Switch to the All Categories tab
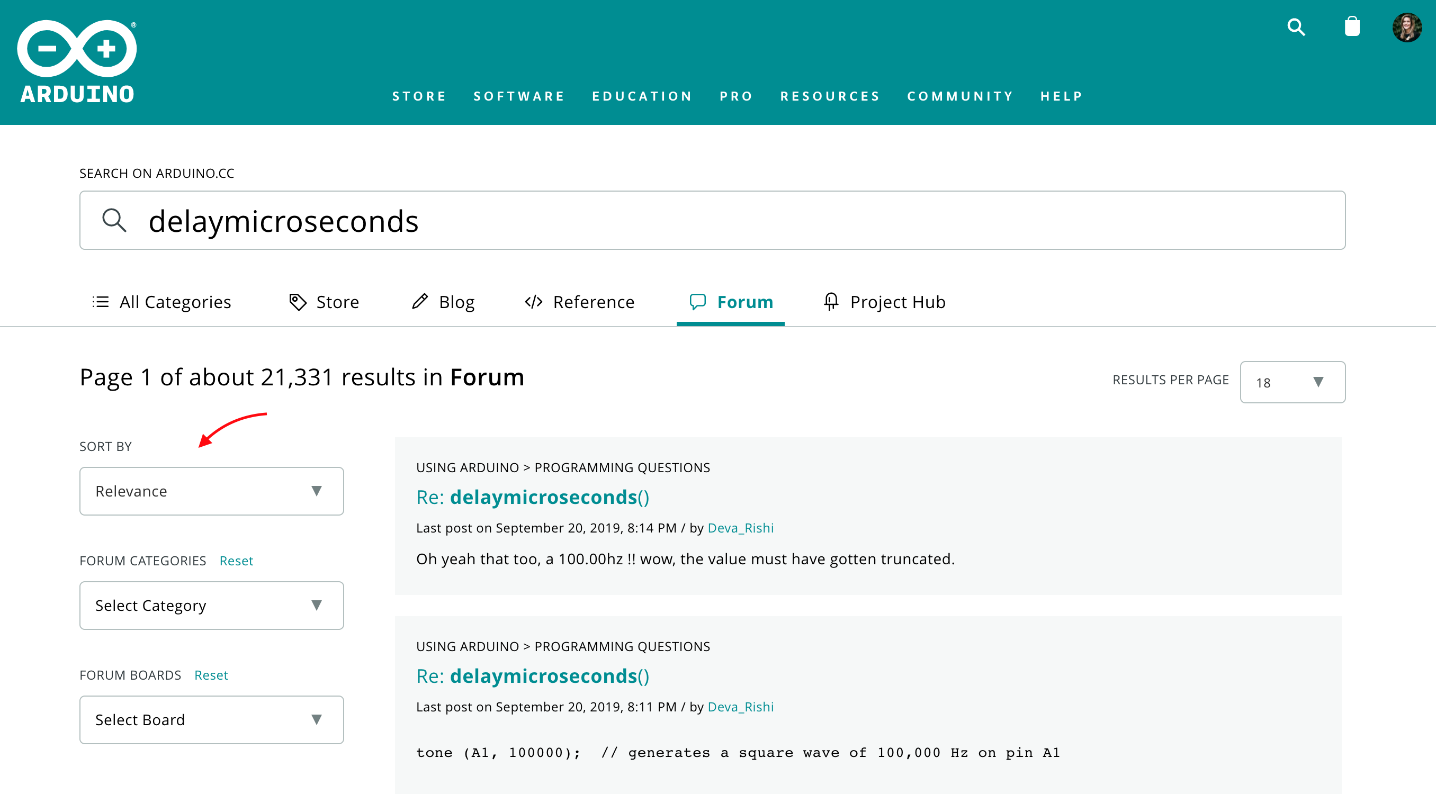The height and width of the screenshot is (794, 1436). 161,301
